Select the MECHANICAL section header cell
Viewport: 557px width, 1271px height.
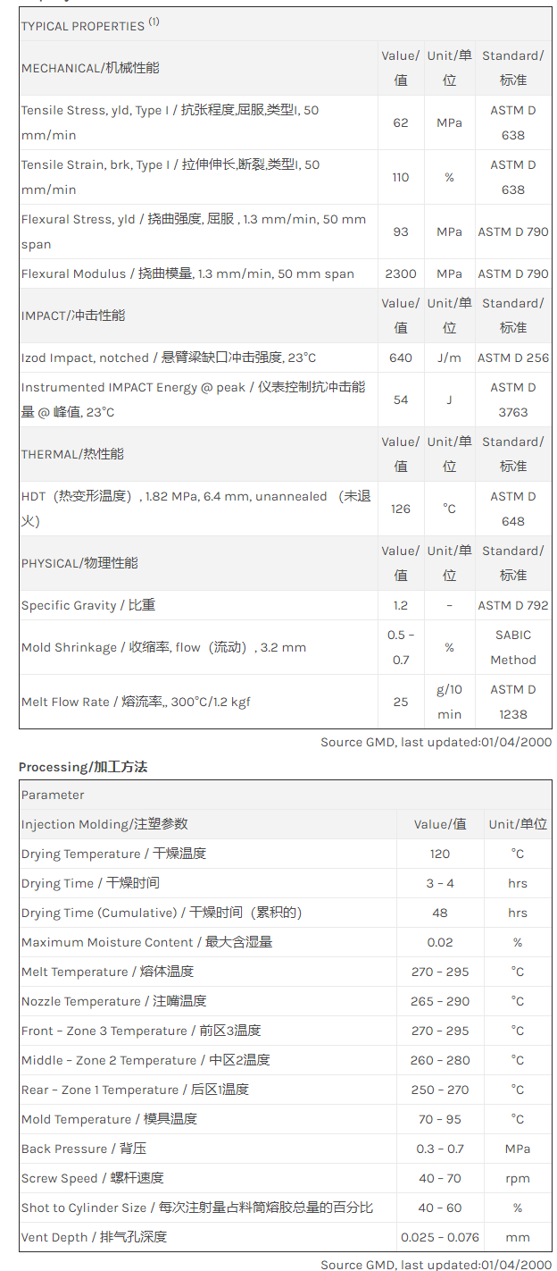(90, 68)
